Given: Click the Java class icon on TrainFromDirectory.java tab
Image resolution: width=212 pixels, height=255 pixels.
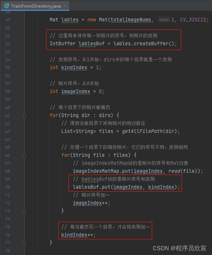Looking at the screenshot, I should pyautogui.click(x=7, y=6).
